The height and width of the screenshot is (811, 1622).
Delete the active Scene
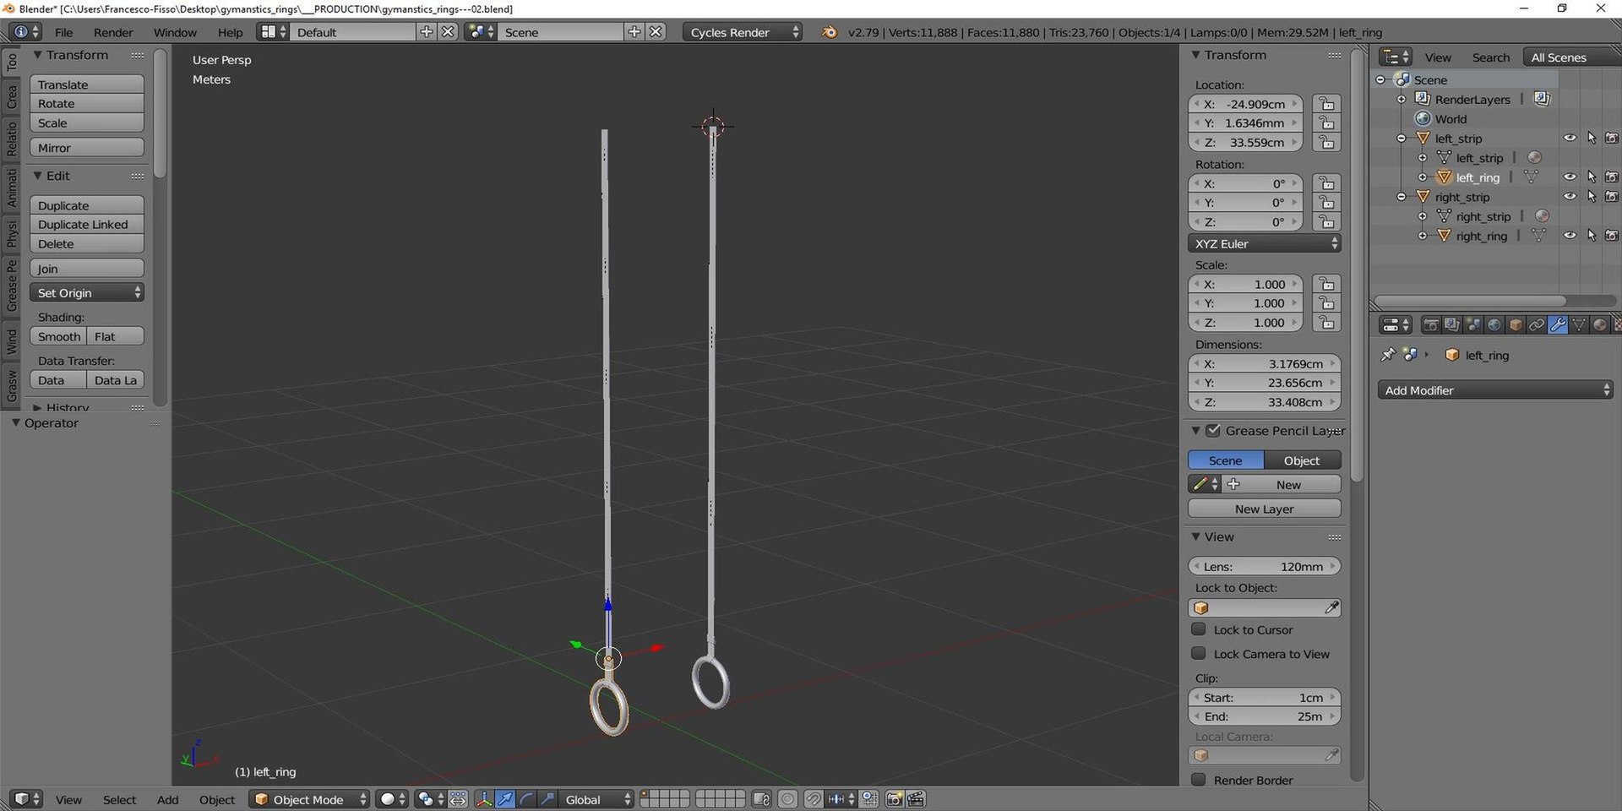tap(656, 32)
